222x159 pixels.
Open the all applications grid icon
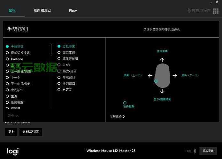click(216, 10)
